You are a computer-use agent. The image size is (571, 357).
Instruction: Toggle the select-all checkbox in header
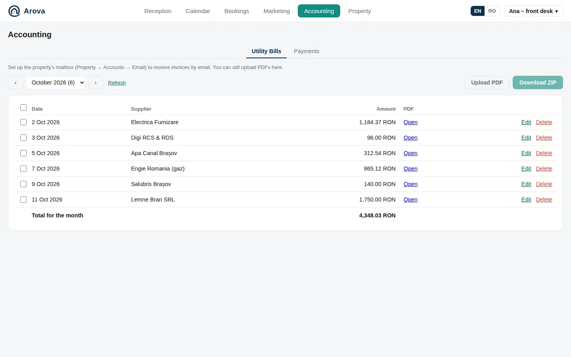[23, 107]
